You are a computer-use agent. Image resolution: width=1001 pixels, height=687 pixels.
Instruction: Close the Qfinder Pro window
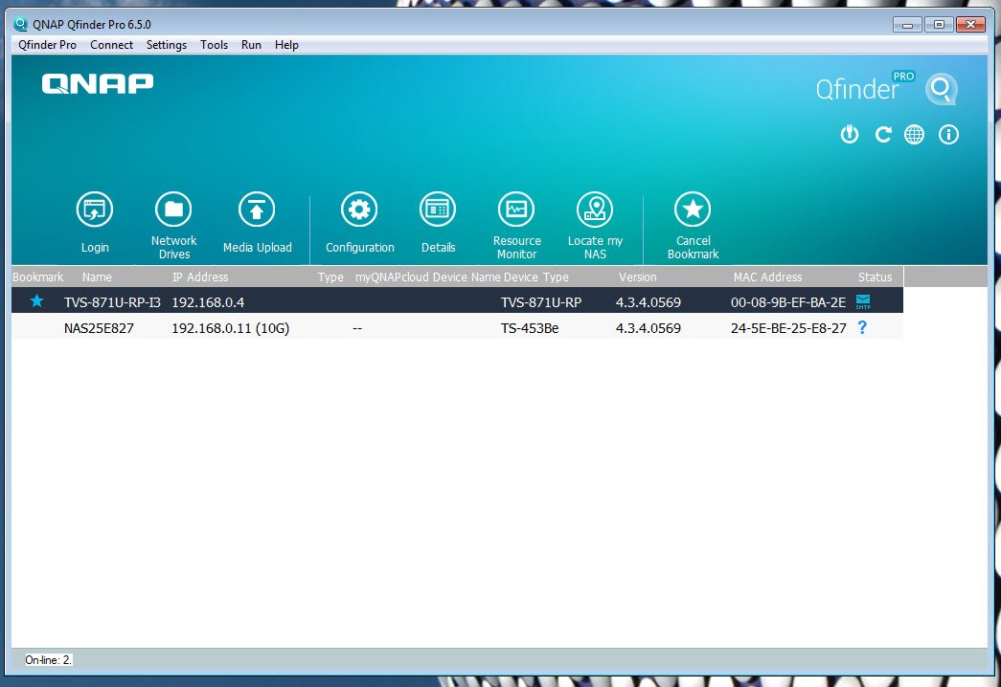(x=970, y=25)
